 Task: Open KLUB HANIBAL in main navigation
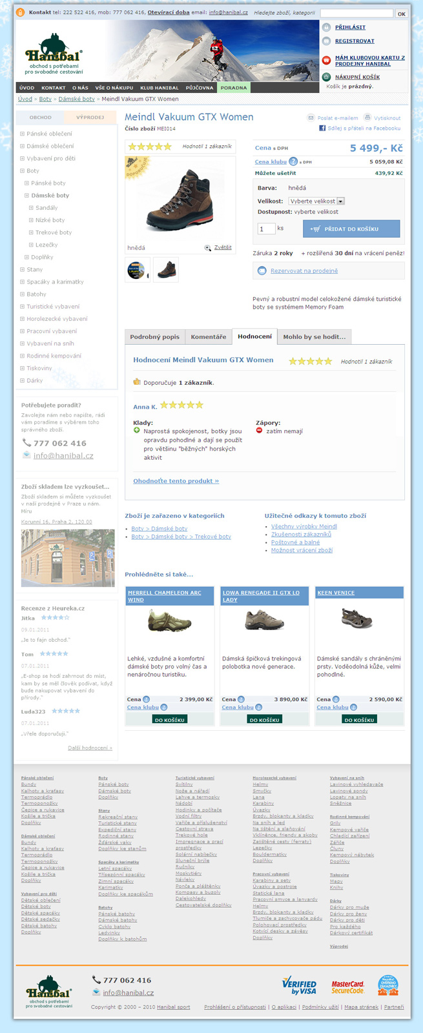click(x=160, y=88)
